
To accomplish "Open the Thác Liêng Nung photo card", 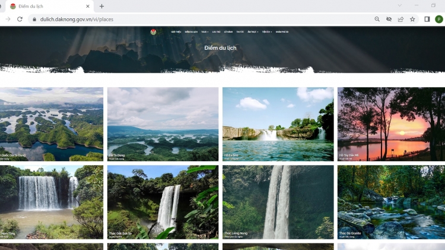I will [278, 202].
